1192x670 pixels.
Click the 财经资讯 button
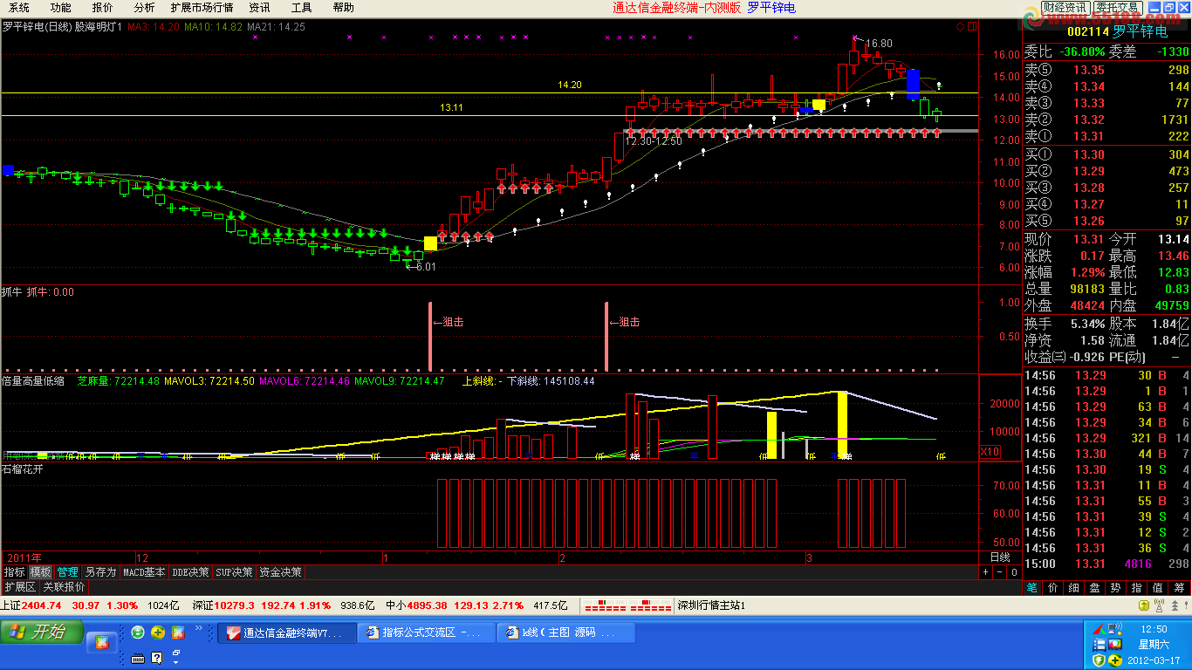tap(1065, 8)
